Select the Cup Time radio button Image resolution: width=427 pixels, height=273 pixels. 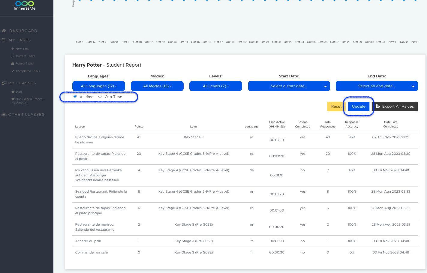coord(100,97)
